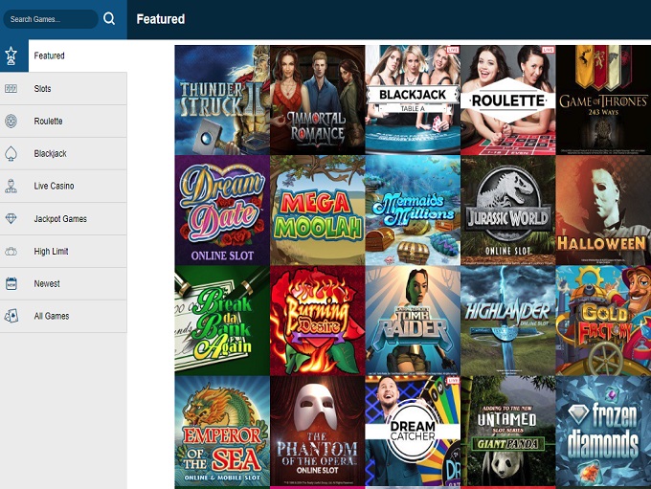The image size is (651, 489).
Task: Click the Live Casino dealer icon
Action: coord(11,186)
